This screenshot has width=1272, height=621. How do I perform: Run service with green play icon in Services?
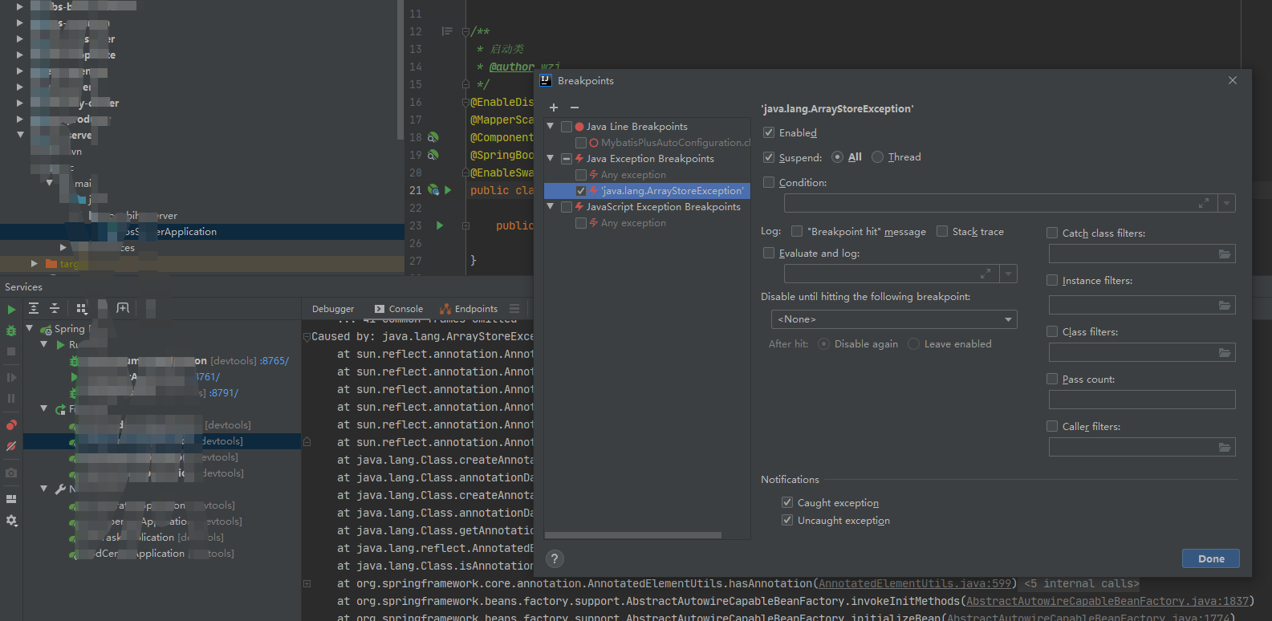[x=11, y=310]
